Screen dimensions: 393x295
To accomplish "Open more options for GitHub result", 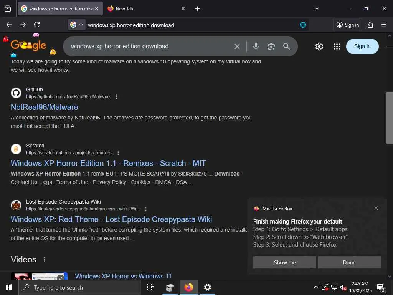I will (x=116, y=97).
